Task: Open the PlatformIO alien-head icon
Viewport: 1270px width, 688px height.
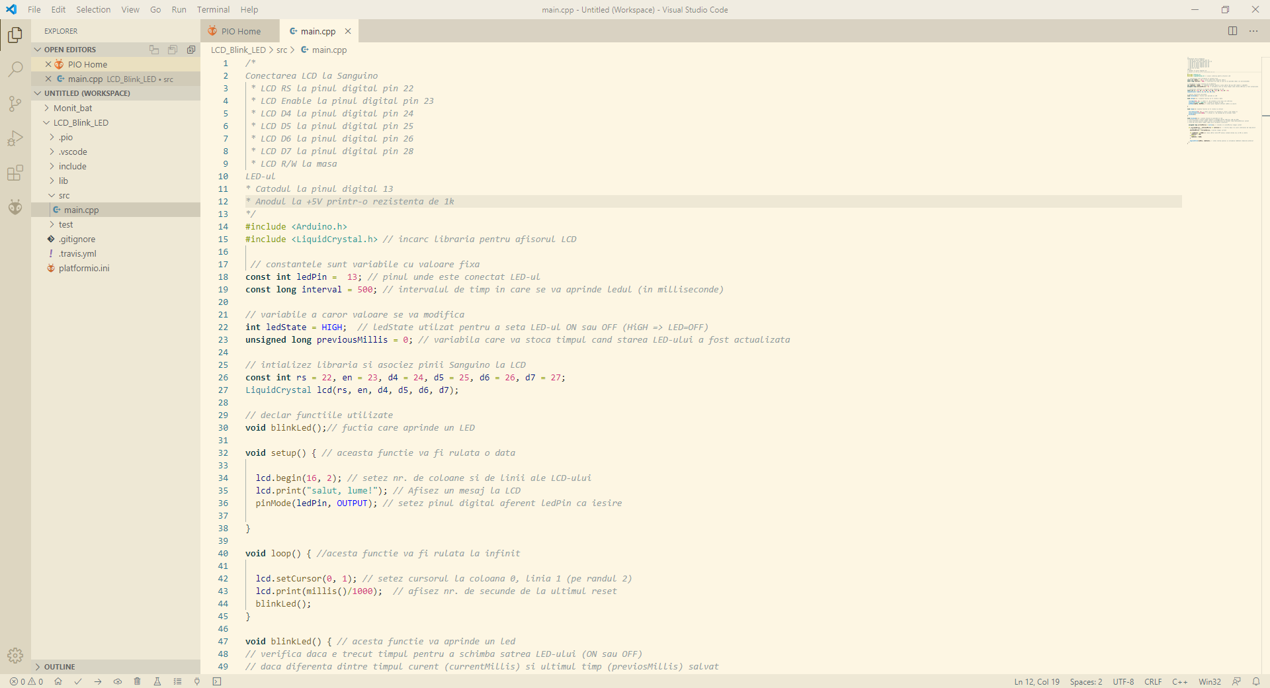Action: pos(15,208)
